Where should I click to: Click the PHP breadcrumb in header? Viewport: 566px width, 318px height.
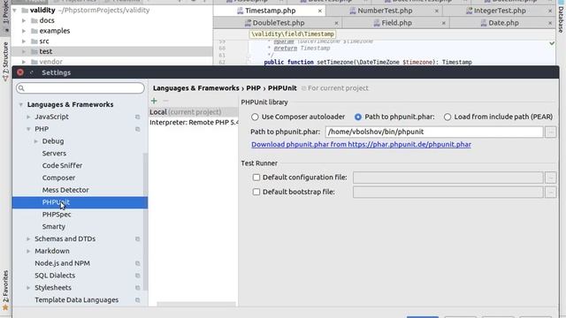pyautogui.click(x=254, y=88)
